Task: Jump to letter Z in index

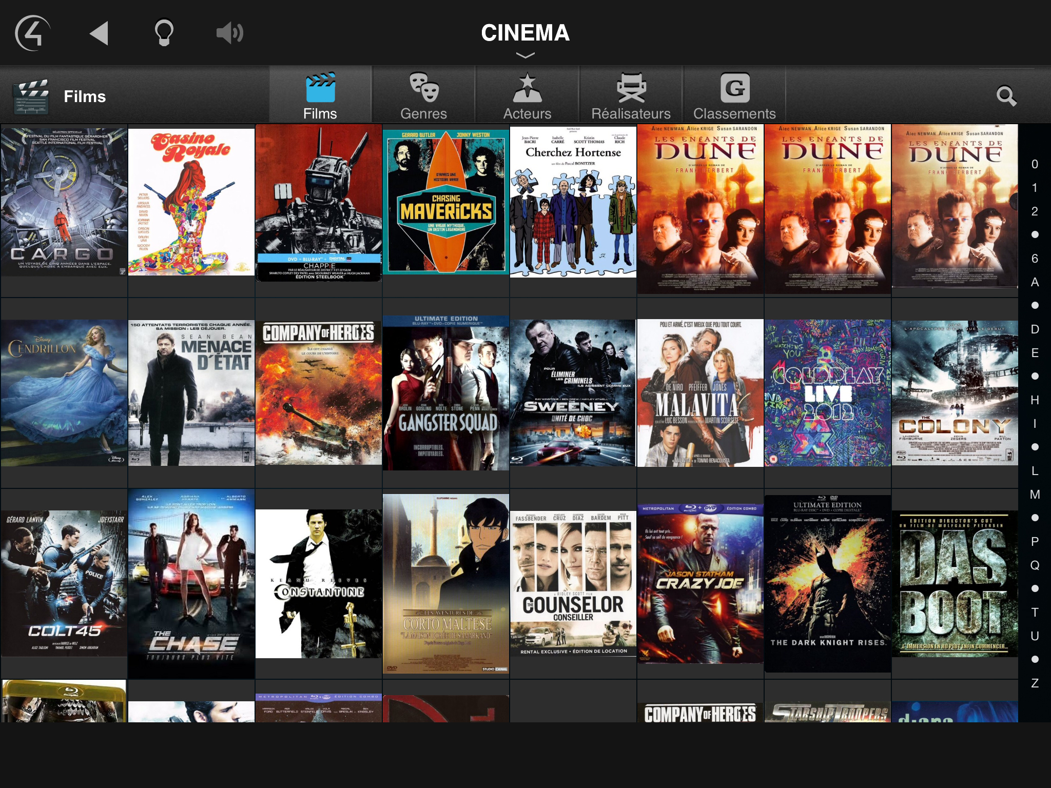Action: (1035, 683)
